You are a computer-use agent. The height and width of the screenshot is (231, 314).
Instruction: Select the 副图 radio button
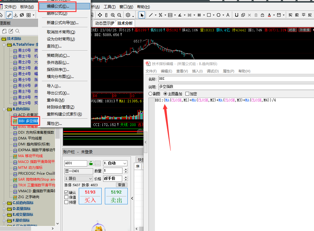151,94
